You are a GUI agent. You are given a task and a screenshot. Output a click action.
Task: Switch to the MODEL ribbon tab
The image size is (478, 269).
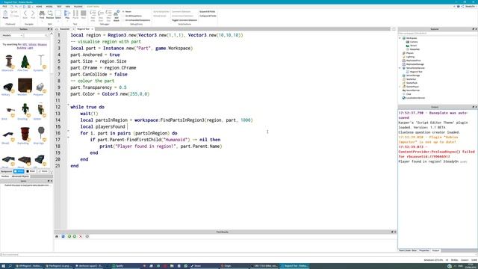tap(49, 7)
